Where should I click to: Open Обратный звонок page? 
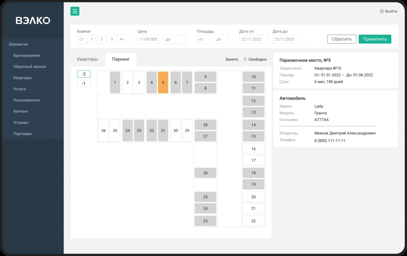(30, 67)
